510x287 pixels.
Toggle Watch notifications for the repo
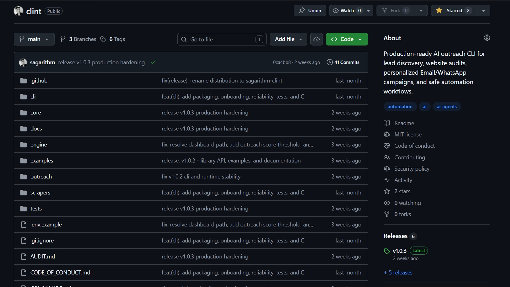coord(347,11)
